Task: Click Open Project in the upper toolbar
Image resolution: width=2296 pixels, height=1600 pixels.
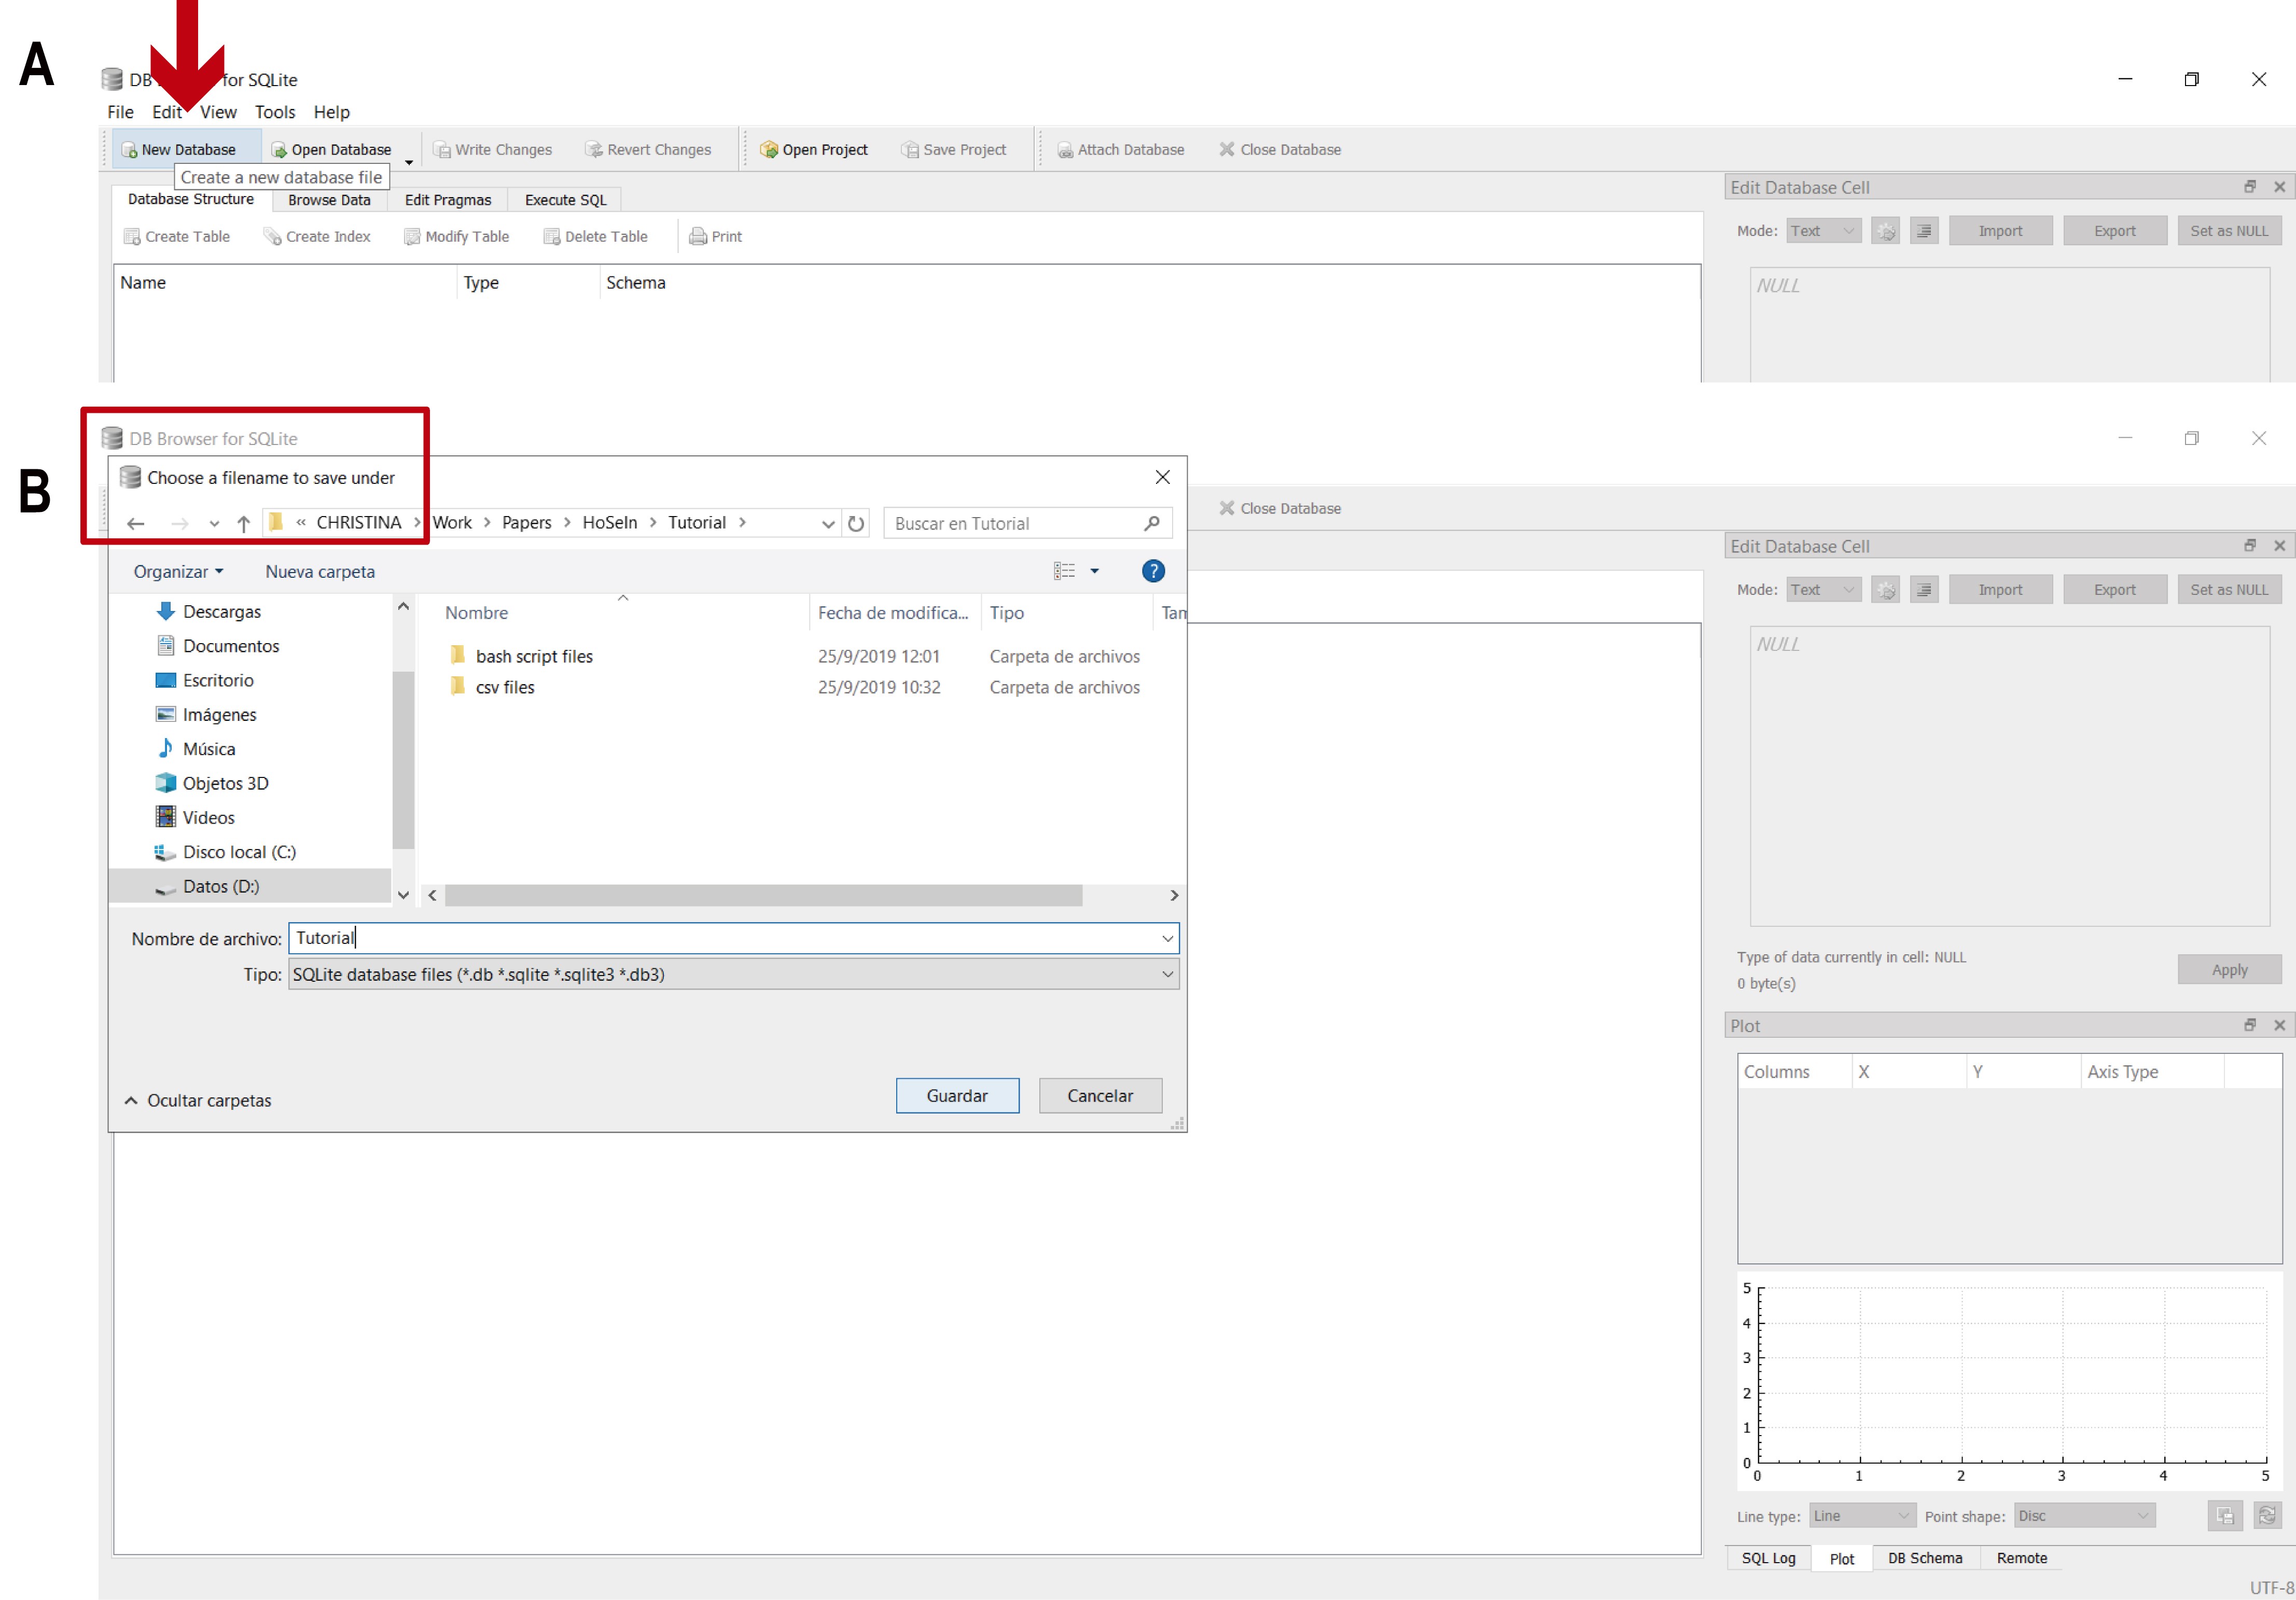Action: coord(814,150)
